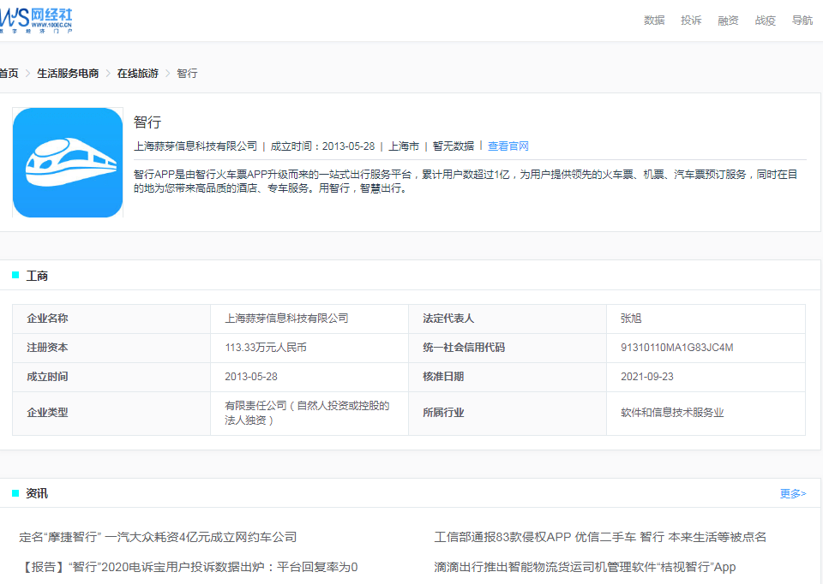
Task: Click the 网经社 site logo
Action: (x=38, y=19)
